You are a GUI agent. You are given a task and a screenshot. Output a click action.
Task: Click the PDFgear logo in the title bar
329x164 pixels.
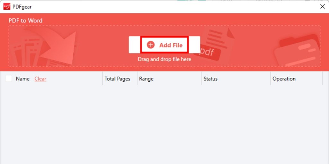tap(7, 6)
